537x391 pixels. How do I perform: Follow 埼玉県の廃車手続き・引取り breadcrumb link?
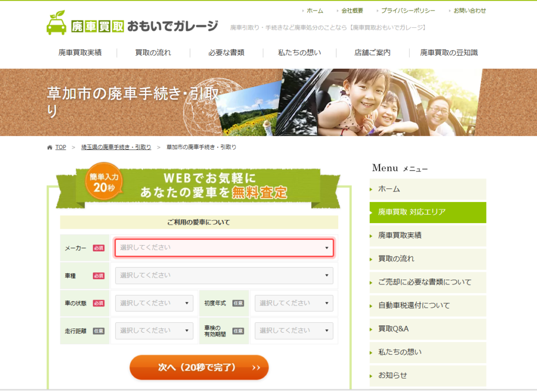tap(116, 147)
